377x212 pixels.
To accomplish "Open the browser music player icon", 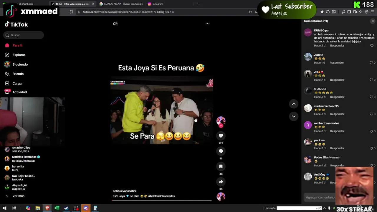I will point(343,12).
